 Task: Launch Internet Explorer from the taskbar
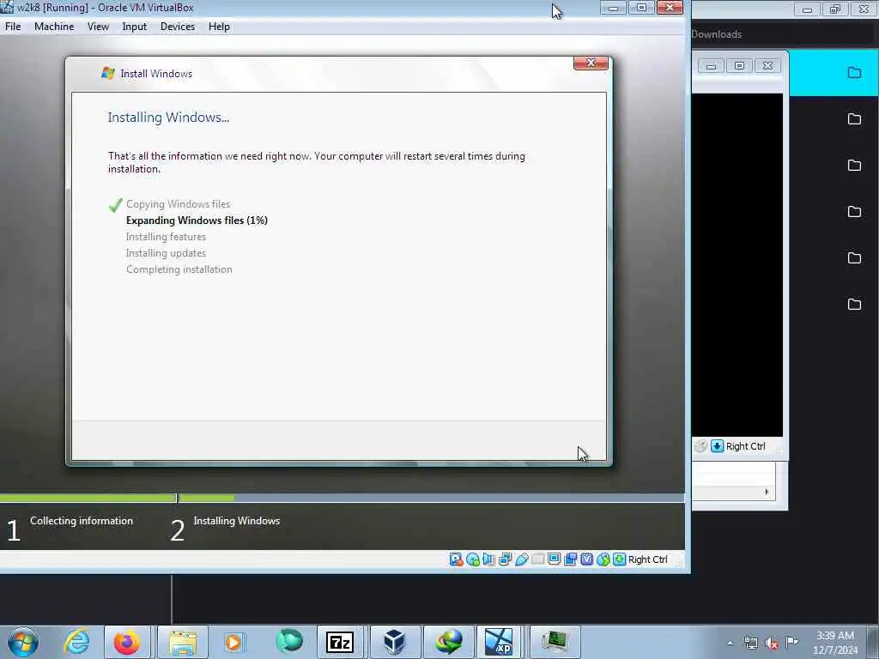(x=76, y=642)
